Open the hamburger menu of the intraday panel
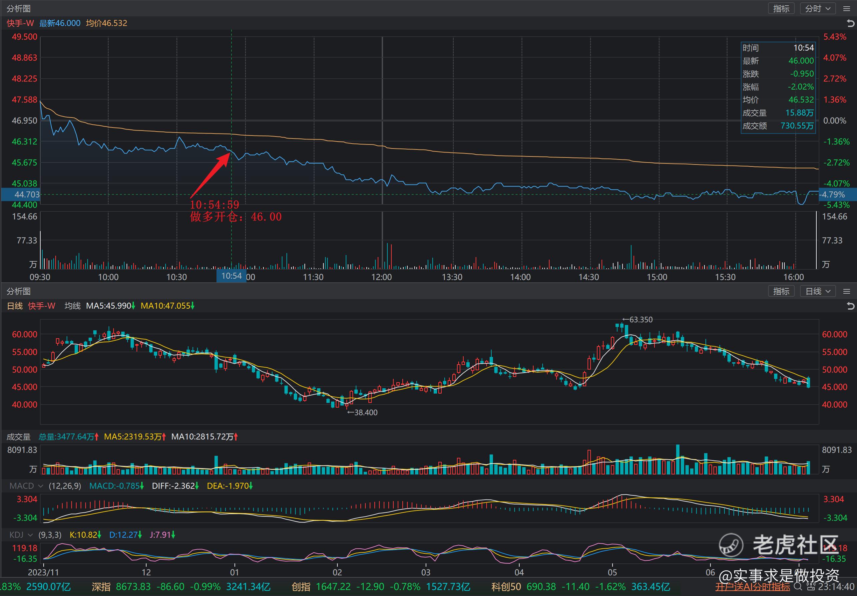 click(847, 9)
